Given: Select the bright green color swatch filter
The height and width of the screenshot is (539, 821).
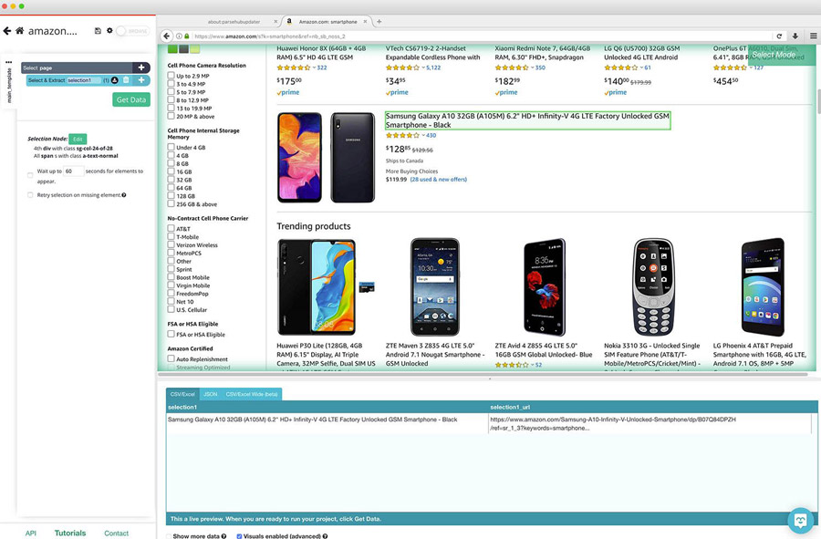Looking at the screenshot, I should tap(172, 49).
